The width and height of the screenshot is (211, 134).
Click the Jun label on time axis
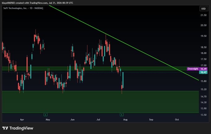72,119
